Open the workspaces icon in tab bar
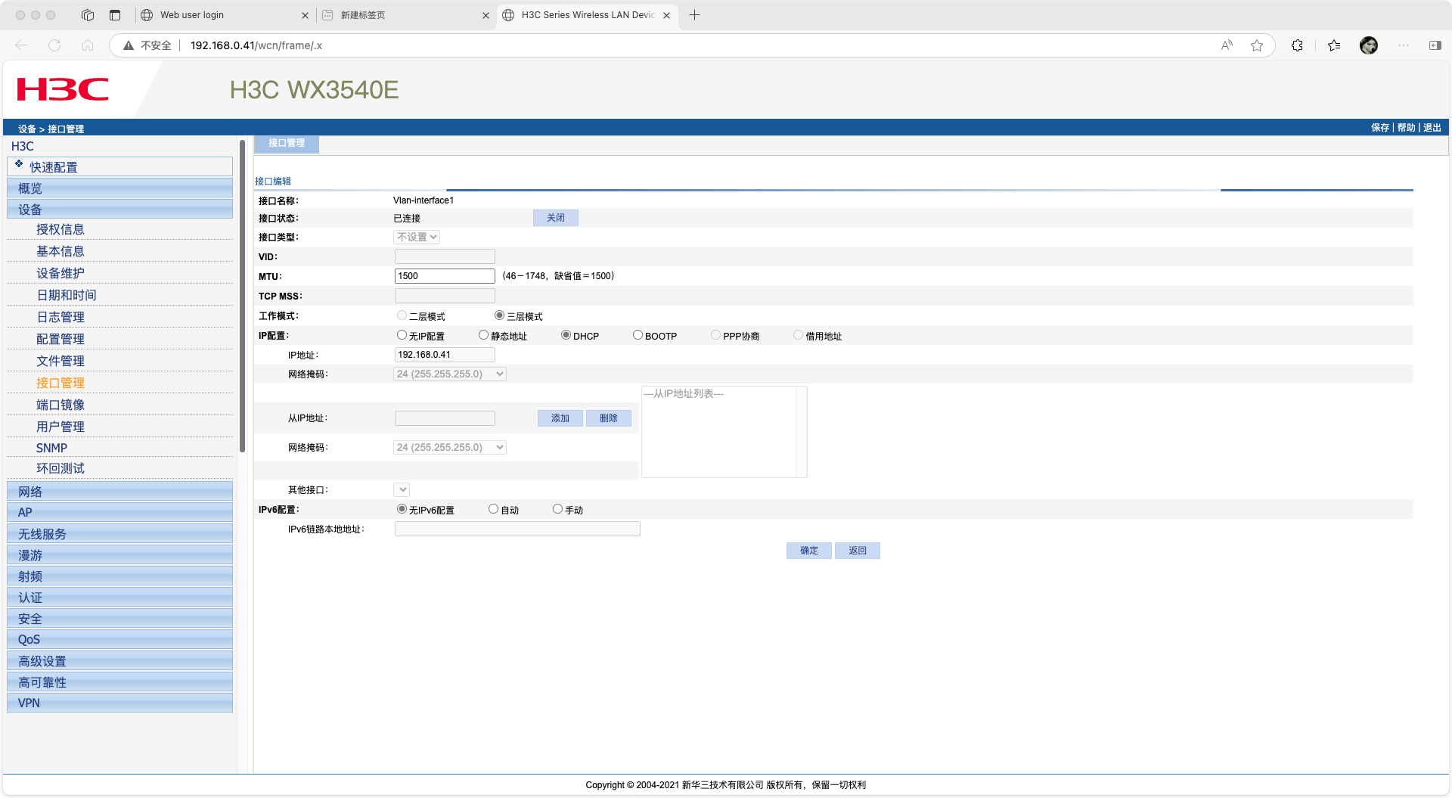Screen dimensions: 1452x798 click(88, 15)
